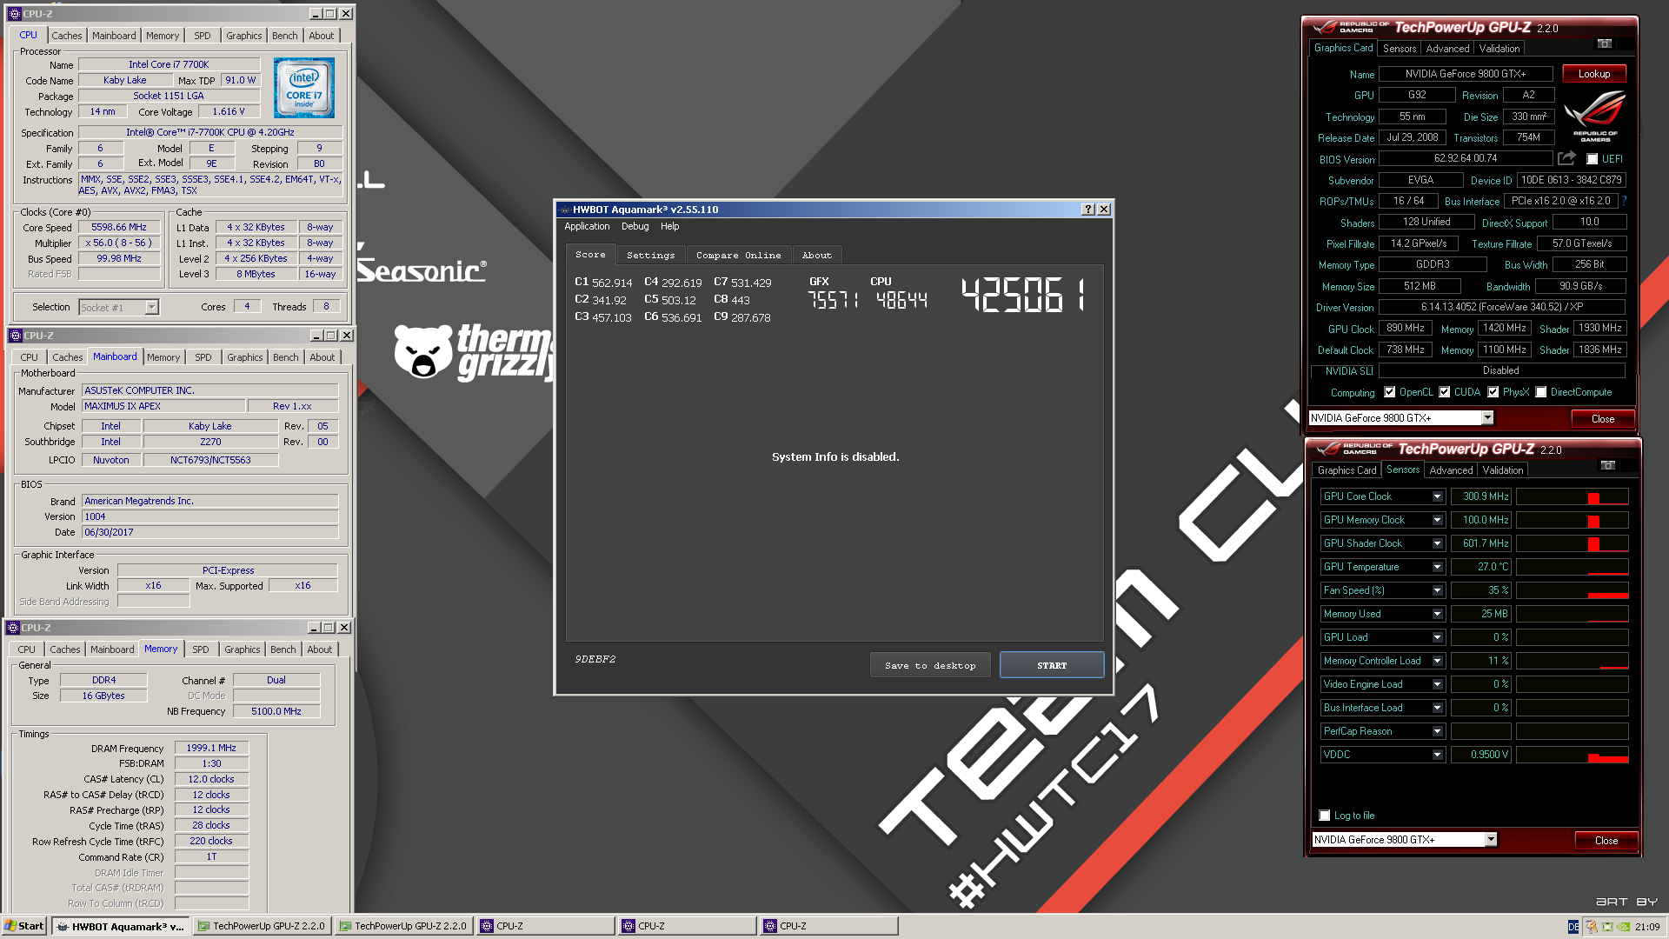
Task: Click the Intel Core i7 logo in CPU-Z
Action: (x=304, y=88)
